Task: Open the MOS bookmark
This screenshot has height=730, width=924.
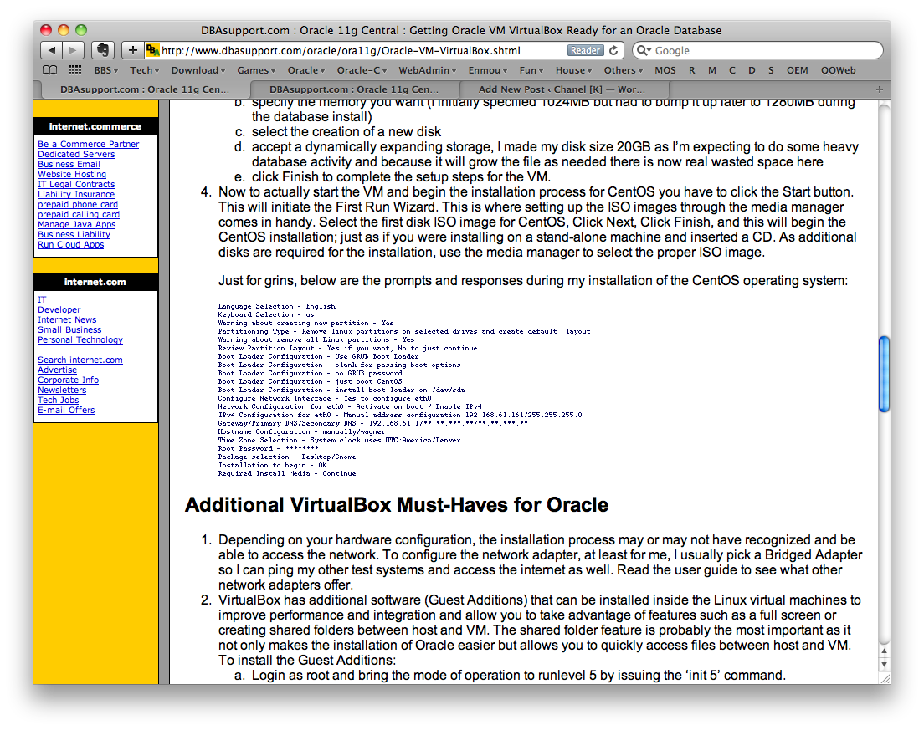Action: [x=665, y=70]
